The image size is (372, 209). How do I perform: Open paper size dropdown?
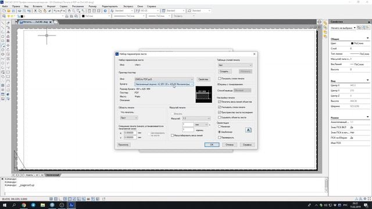coord(164,84)
